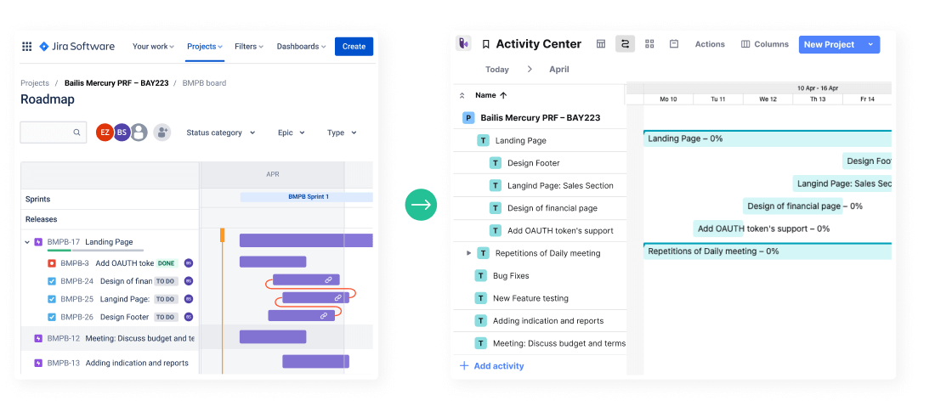The image size is (935, 412).
Task: Click the search magnifier icon in Roadmap
Action: pyautogui.click(x=76, y=133)
